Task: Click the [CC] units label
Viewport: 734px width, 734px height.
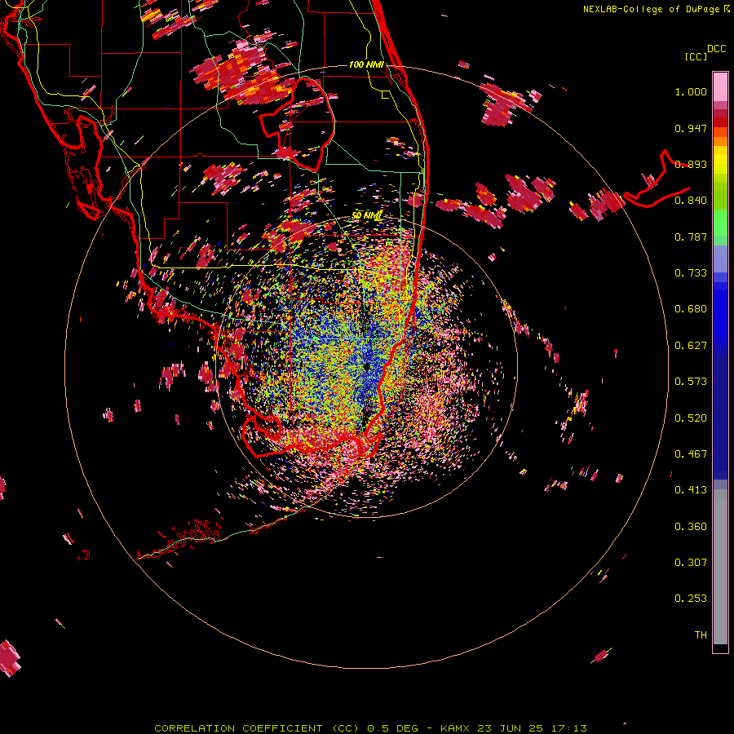Action: point(696,56)
